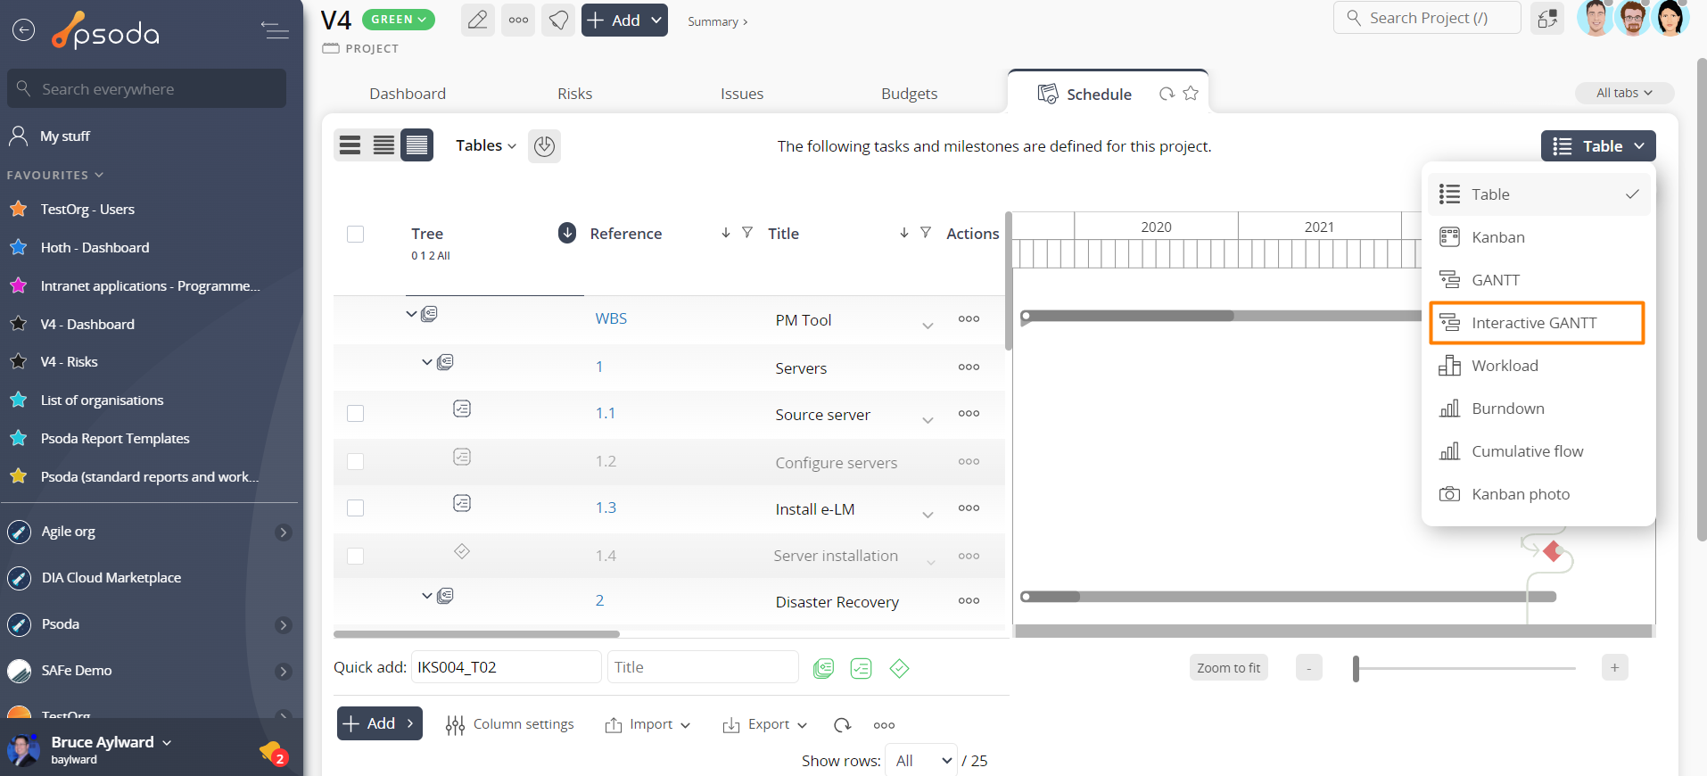
Task: Tick the checkbox for Source server row
Action: [x=355, y=414]
